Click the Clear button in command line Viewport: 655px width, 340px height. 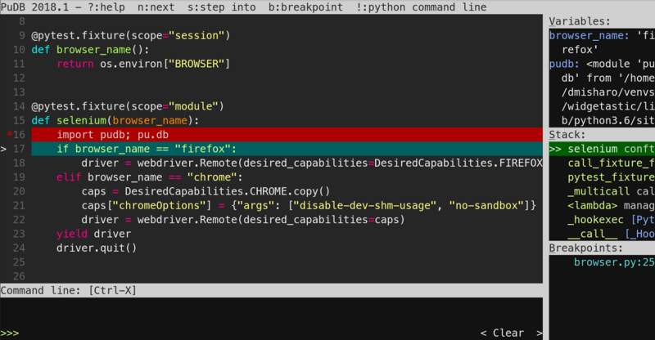[511, 333]
